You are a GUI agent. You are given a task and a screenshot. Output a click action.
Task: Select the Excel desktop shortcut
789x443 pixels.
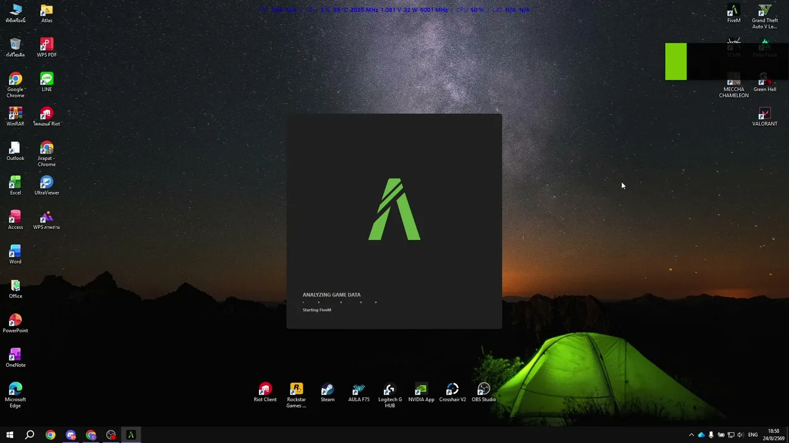click(15, 186)
